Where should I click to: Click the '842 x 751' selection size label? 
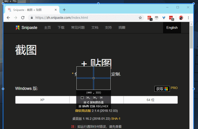[10, 1]
